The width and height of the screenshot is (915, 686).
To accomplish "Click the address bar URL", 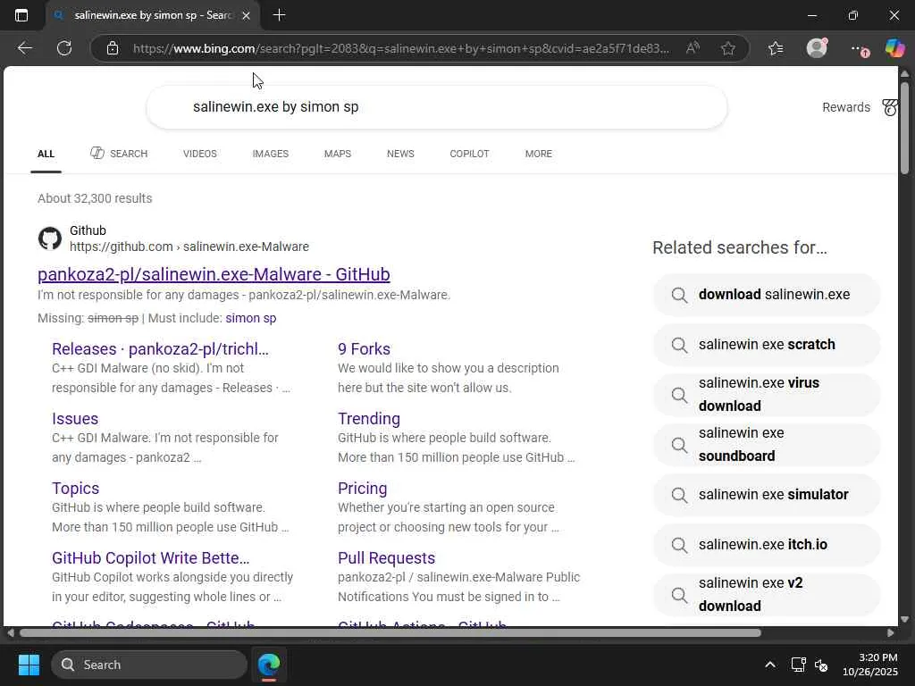I will tap(401, 48).
